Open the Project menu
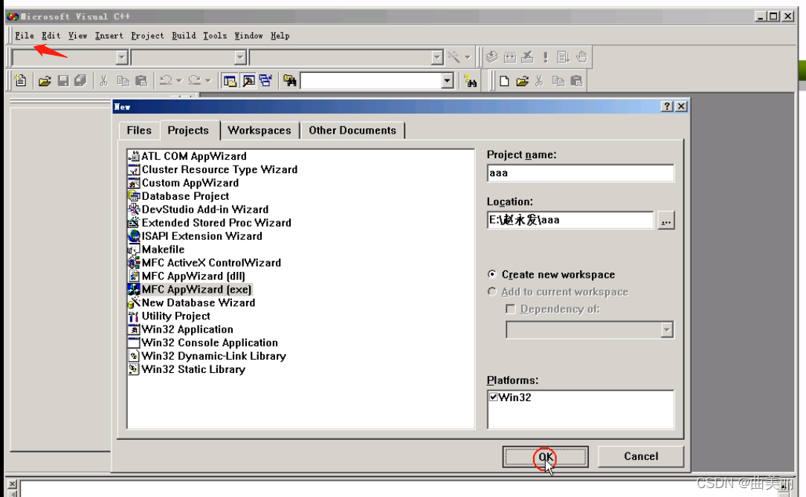 (x=147, y=36)
